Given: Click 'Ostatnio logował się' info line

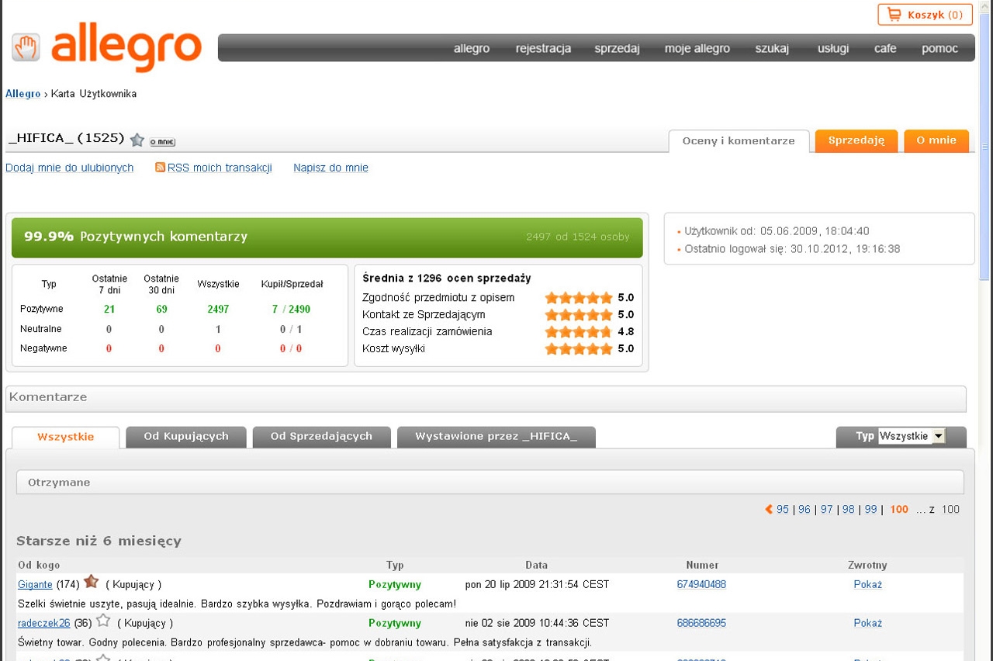Looking at the screenshot, I should point(791,249).
